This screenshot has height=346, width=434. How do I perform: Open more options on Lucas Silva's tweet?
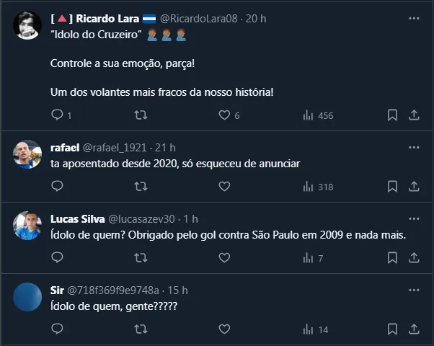(414, 218)
